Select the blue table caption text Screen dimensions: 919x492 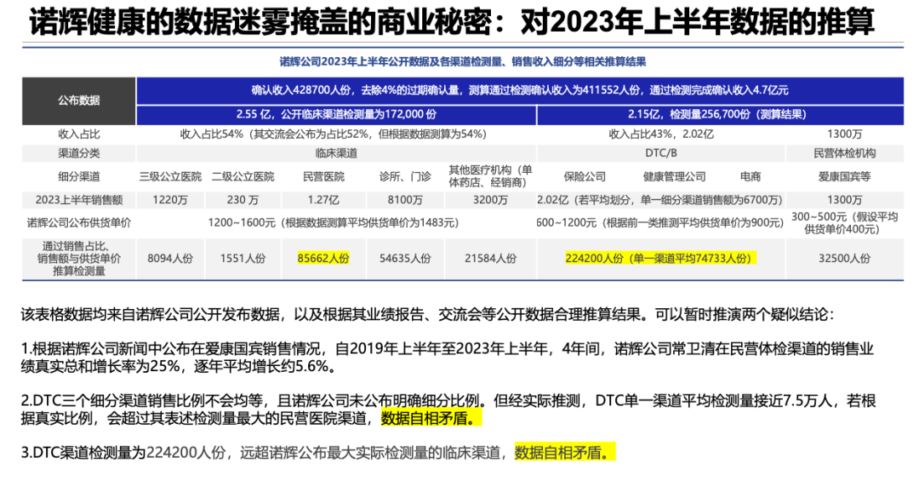click(x=463, y=61)
